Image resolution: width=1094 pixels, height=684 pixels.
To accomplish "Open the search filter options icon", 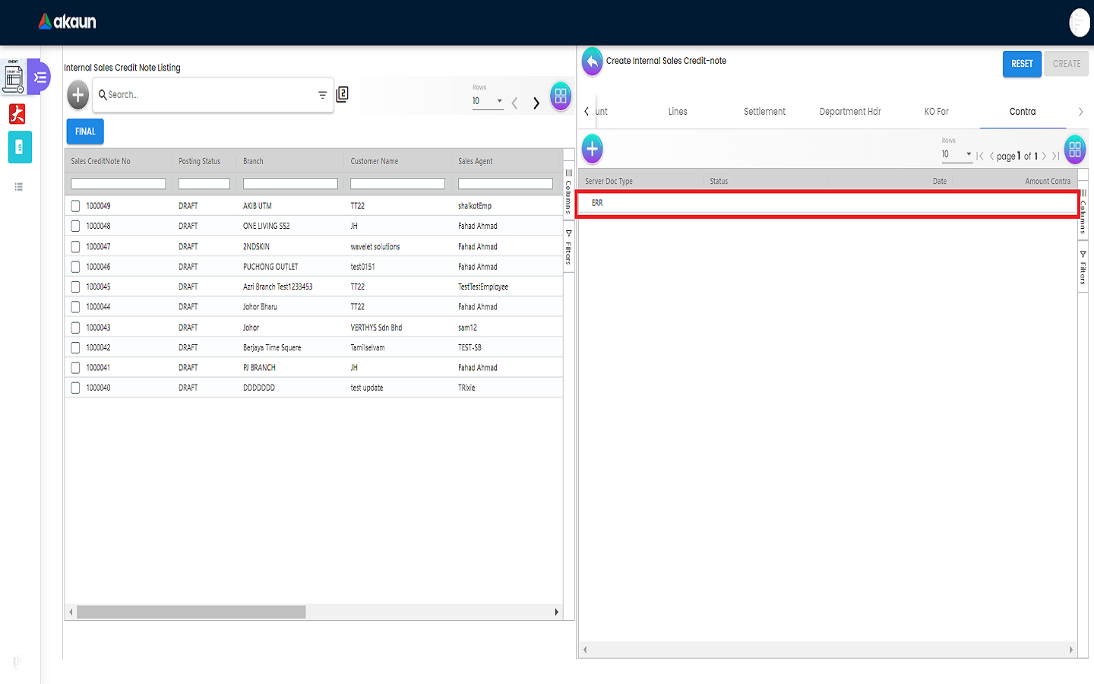I will (322, 95).
